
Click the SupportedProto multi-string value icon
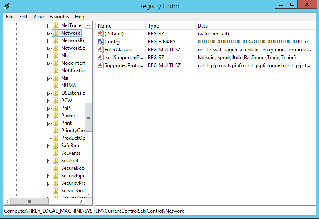point(100,65)
